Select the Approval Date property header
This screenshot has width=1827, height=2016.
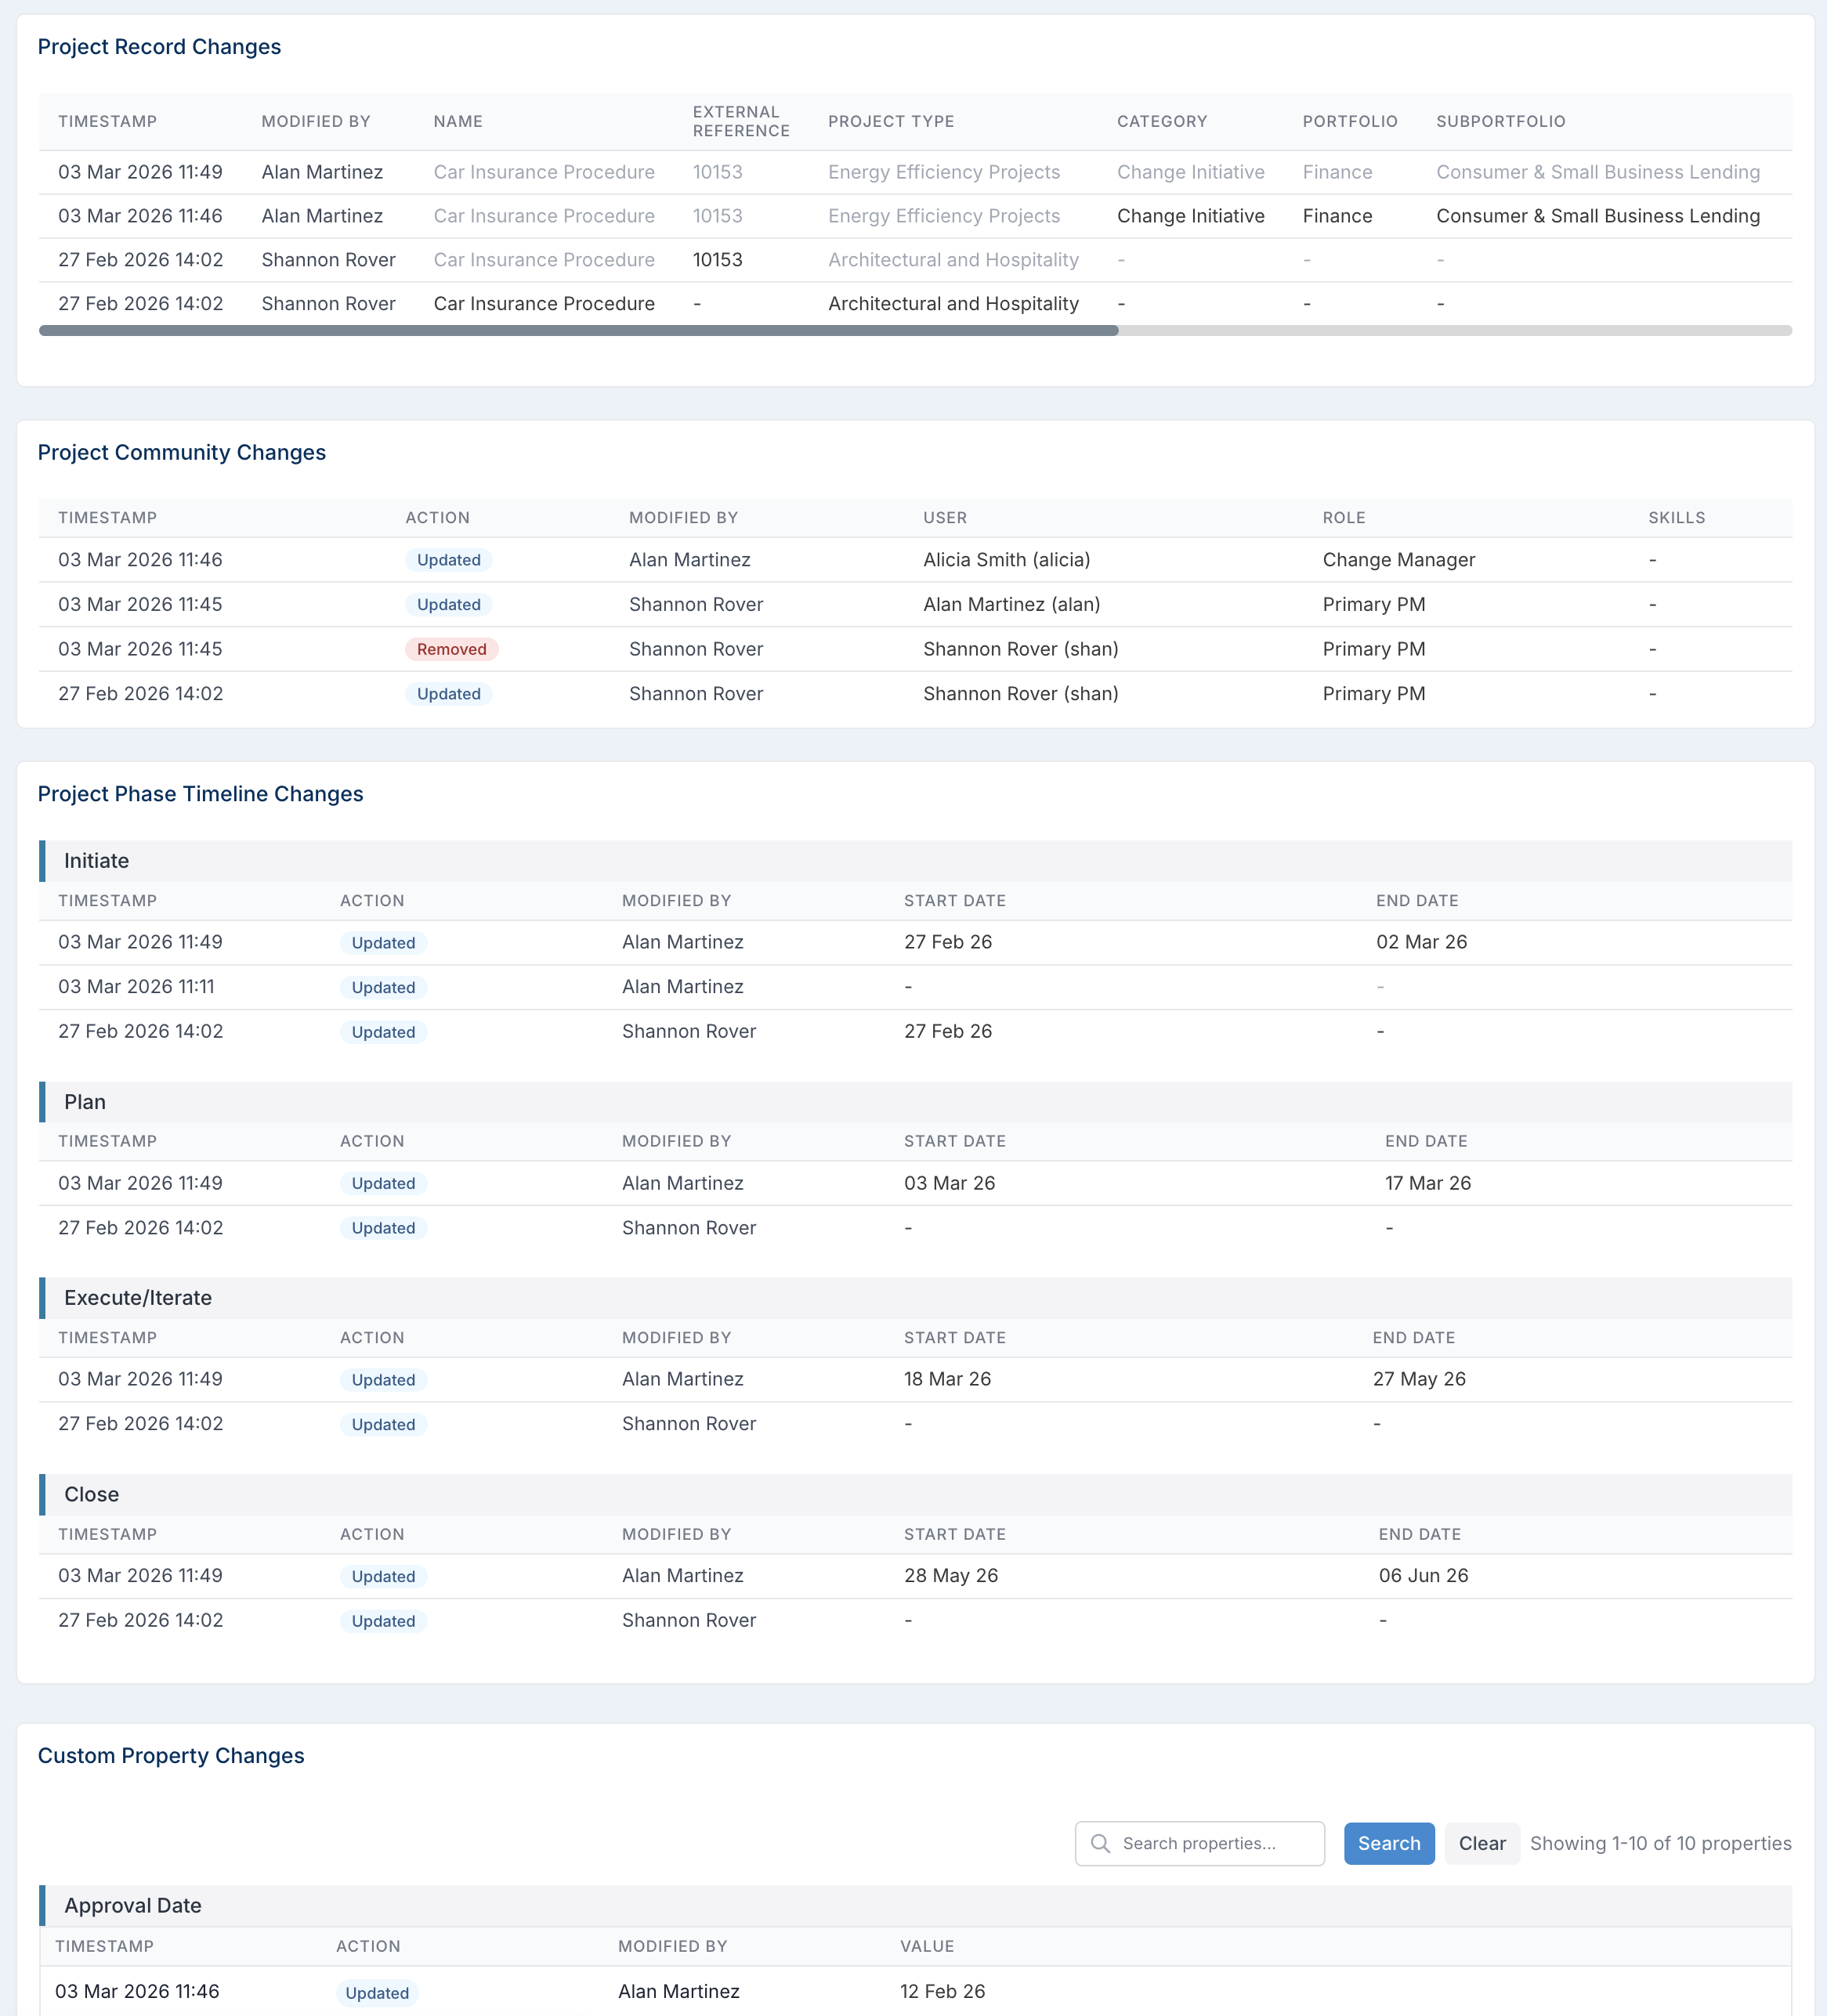(x=916, y=1905)
